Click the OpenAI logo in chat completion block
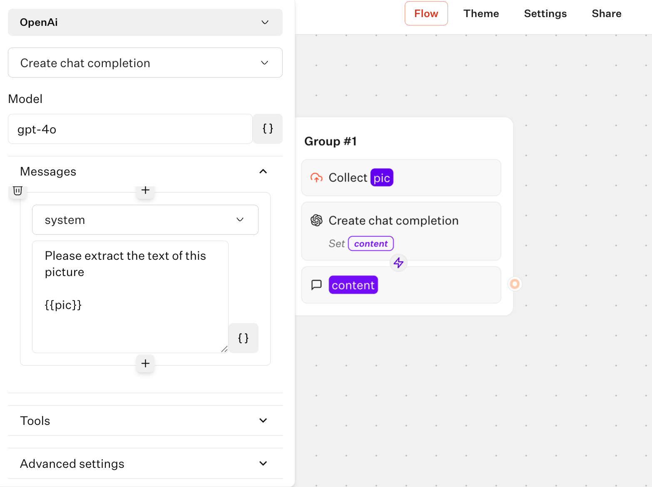This screenshot has width=652, height=487. [x=316, y=221]
